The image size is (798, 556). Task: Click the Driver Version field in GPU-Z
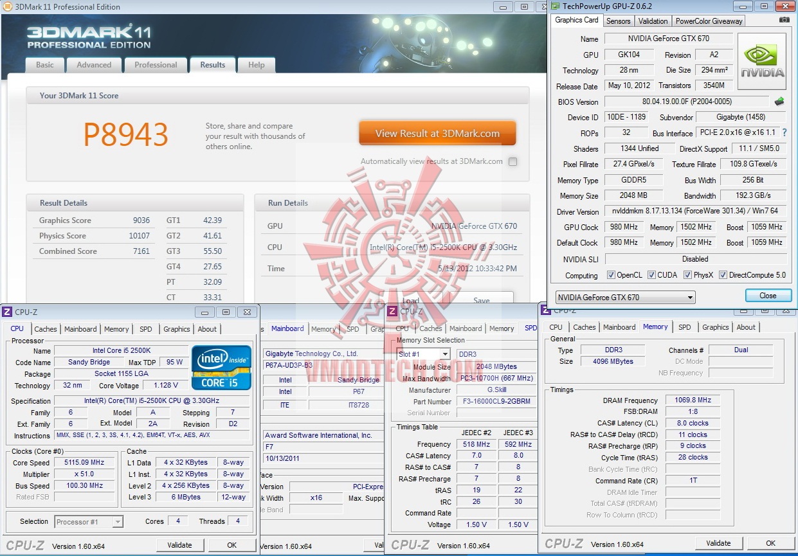[x=696, y=211]
